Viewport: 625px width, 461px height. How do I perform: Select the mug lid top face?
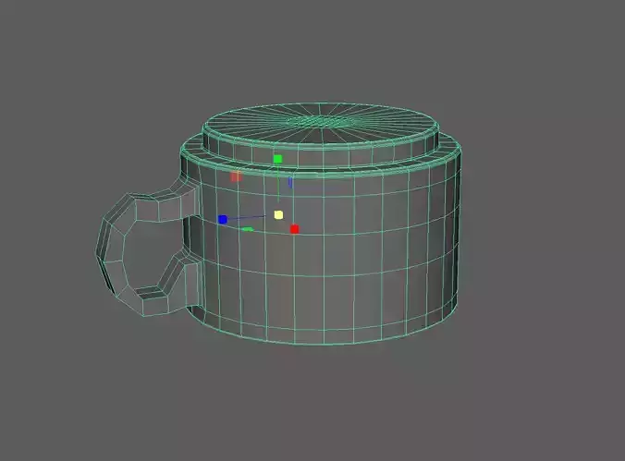point(321,122)
